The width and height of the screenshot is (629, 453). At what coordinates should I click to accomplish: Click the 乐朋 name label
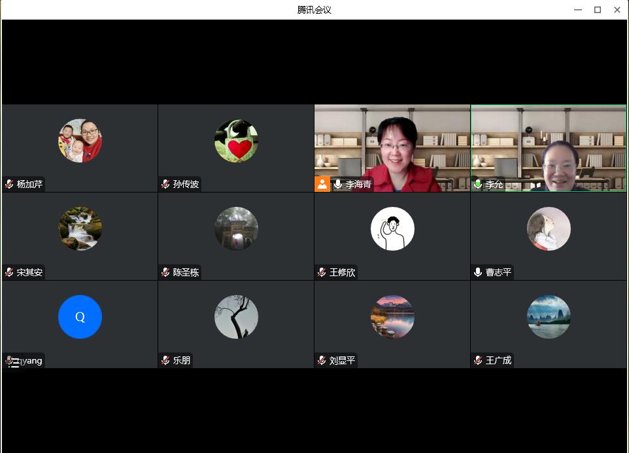point(182,360)
